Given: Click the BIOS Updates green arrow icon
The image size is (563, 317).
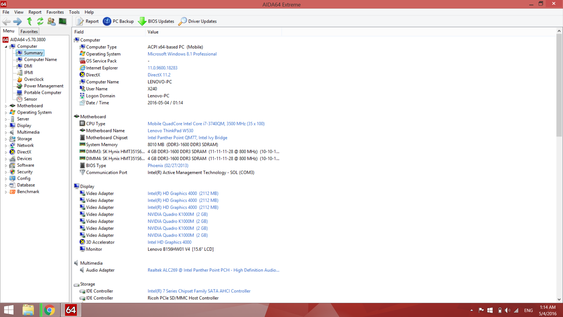Looking at the screenshot, I should pyautogui.click(x=142, y=21).
